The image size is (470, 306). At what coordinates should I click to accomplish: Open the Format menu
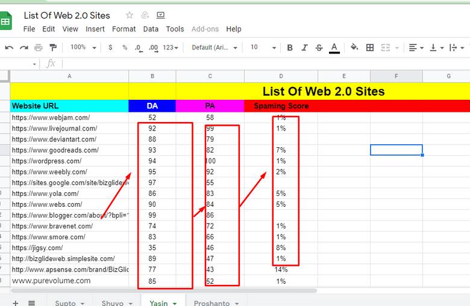(x=124, y=29)
